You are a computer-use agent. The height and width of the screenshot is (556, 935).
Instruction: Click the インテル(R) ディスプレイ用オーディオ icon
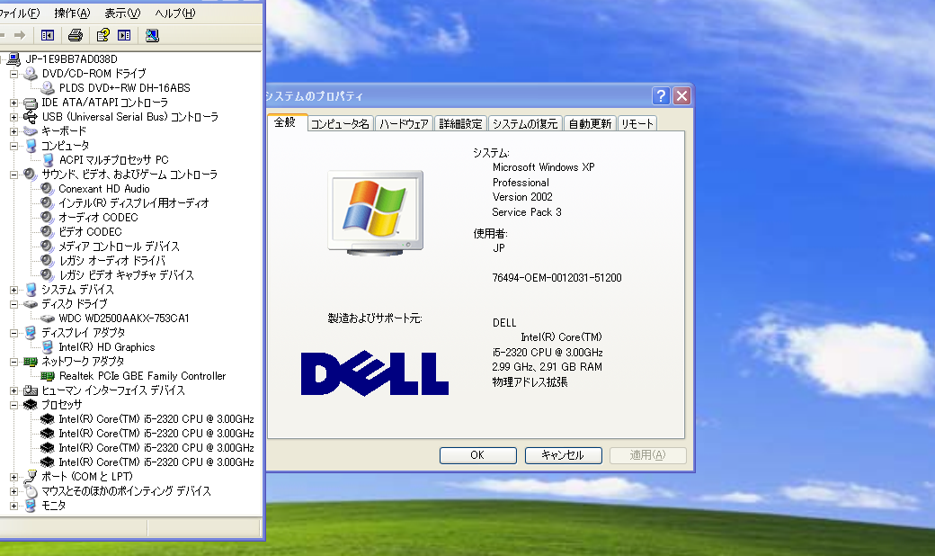click(x=47, y=202)
